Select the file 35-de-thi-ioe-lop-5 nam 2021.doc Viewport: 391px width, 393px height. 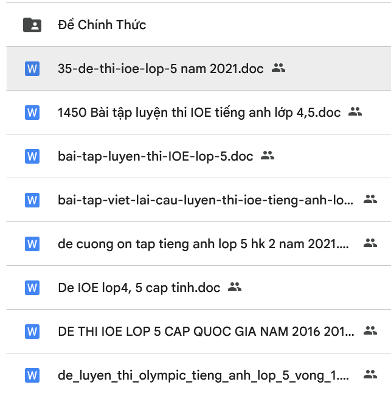coord(161,69)
